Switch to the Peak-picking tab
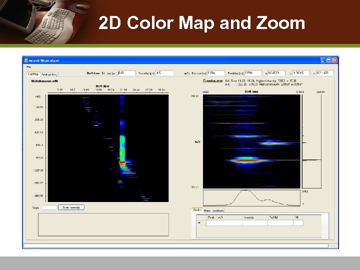This screenshot has width=360, height=270. (x=49, y=74)
